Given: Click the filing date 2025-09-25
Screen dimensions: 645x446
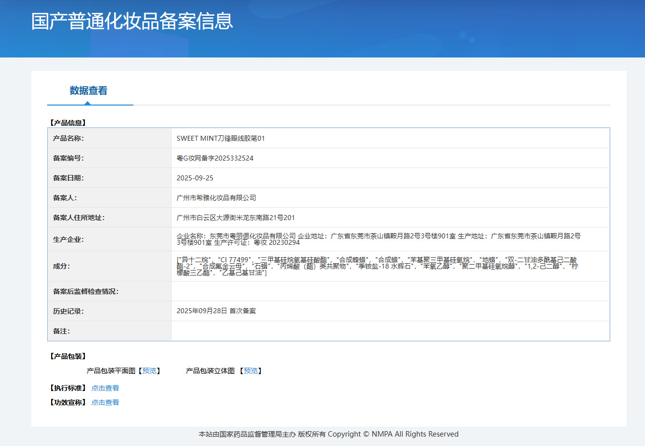Looking at the screenshot, I should (x=195, y=178).
